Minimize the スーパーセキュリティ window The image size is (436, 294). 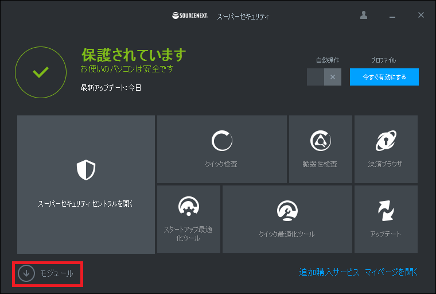click(392, 16)
